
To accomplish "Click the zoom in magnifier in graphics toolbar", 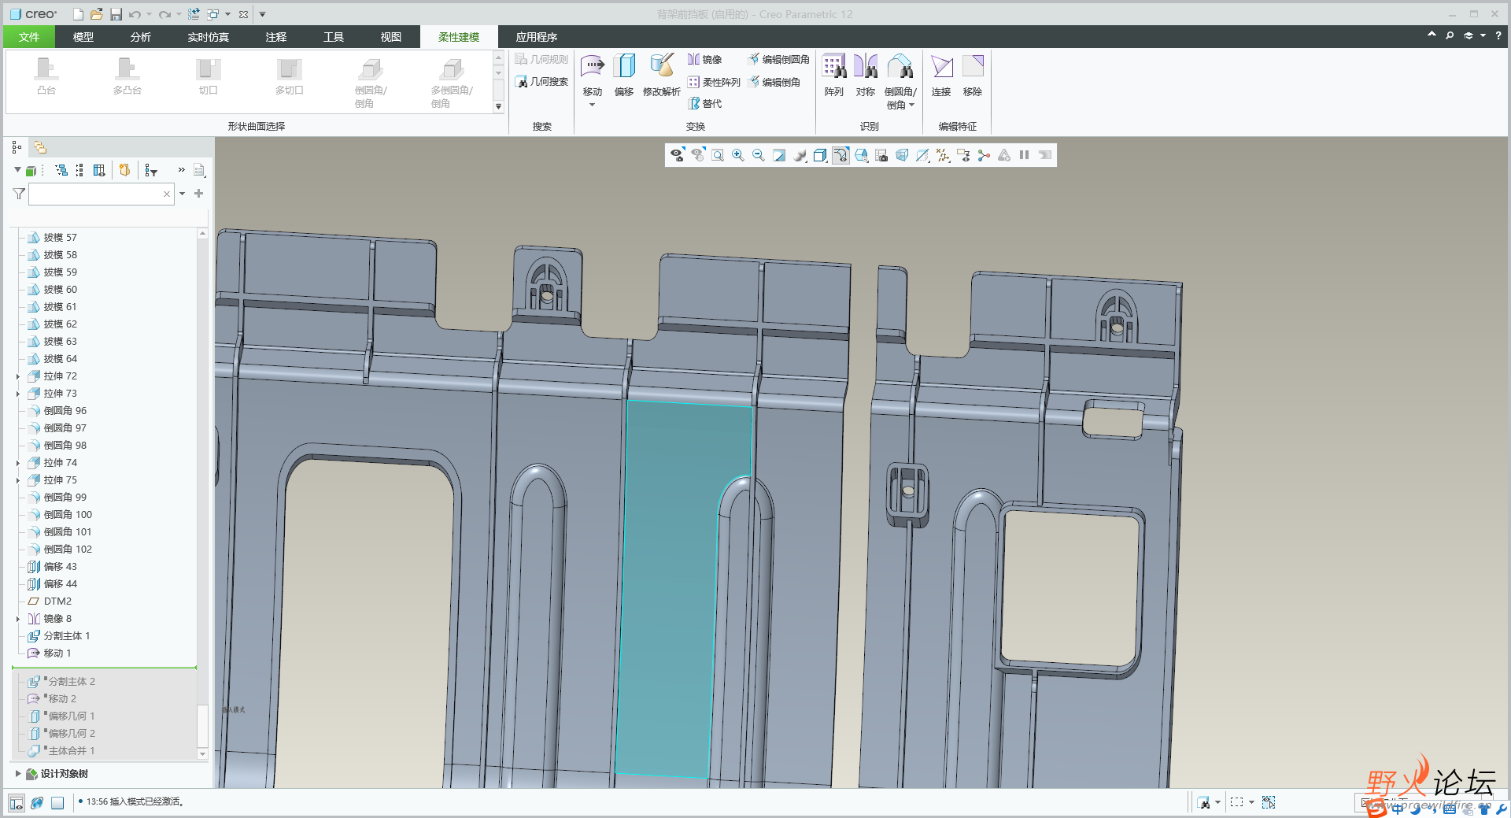I will point(738,155).
